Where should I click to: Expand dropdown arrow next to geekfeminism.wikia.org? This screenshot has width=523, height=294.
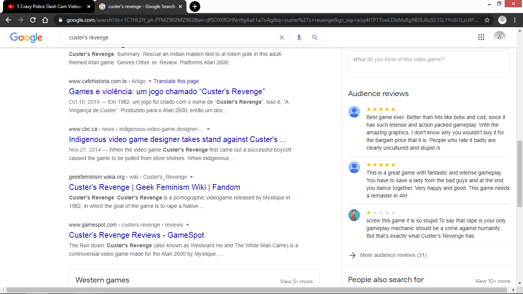pos(191,177)
